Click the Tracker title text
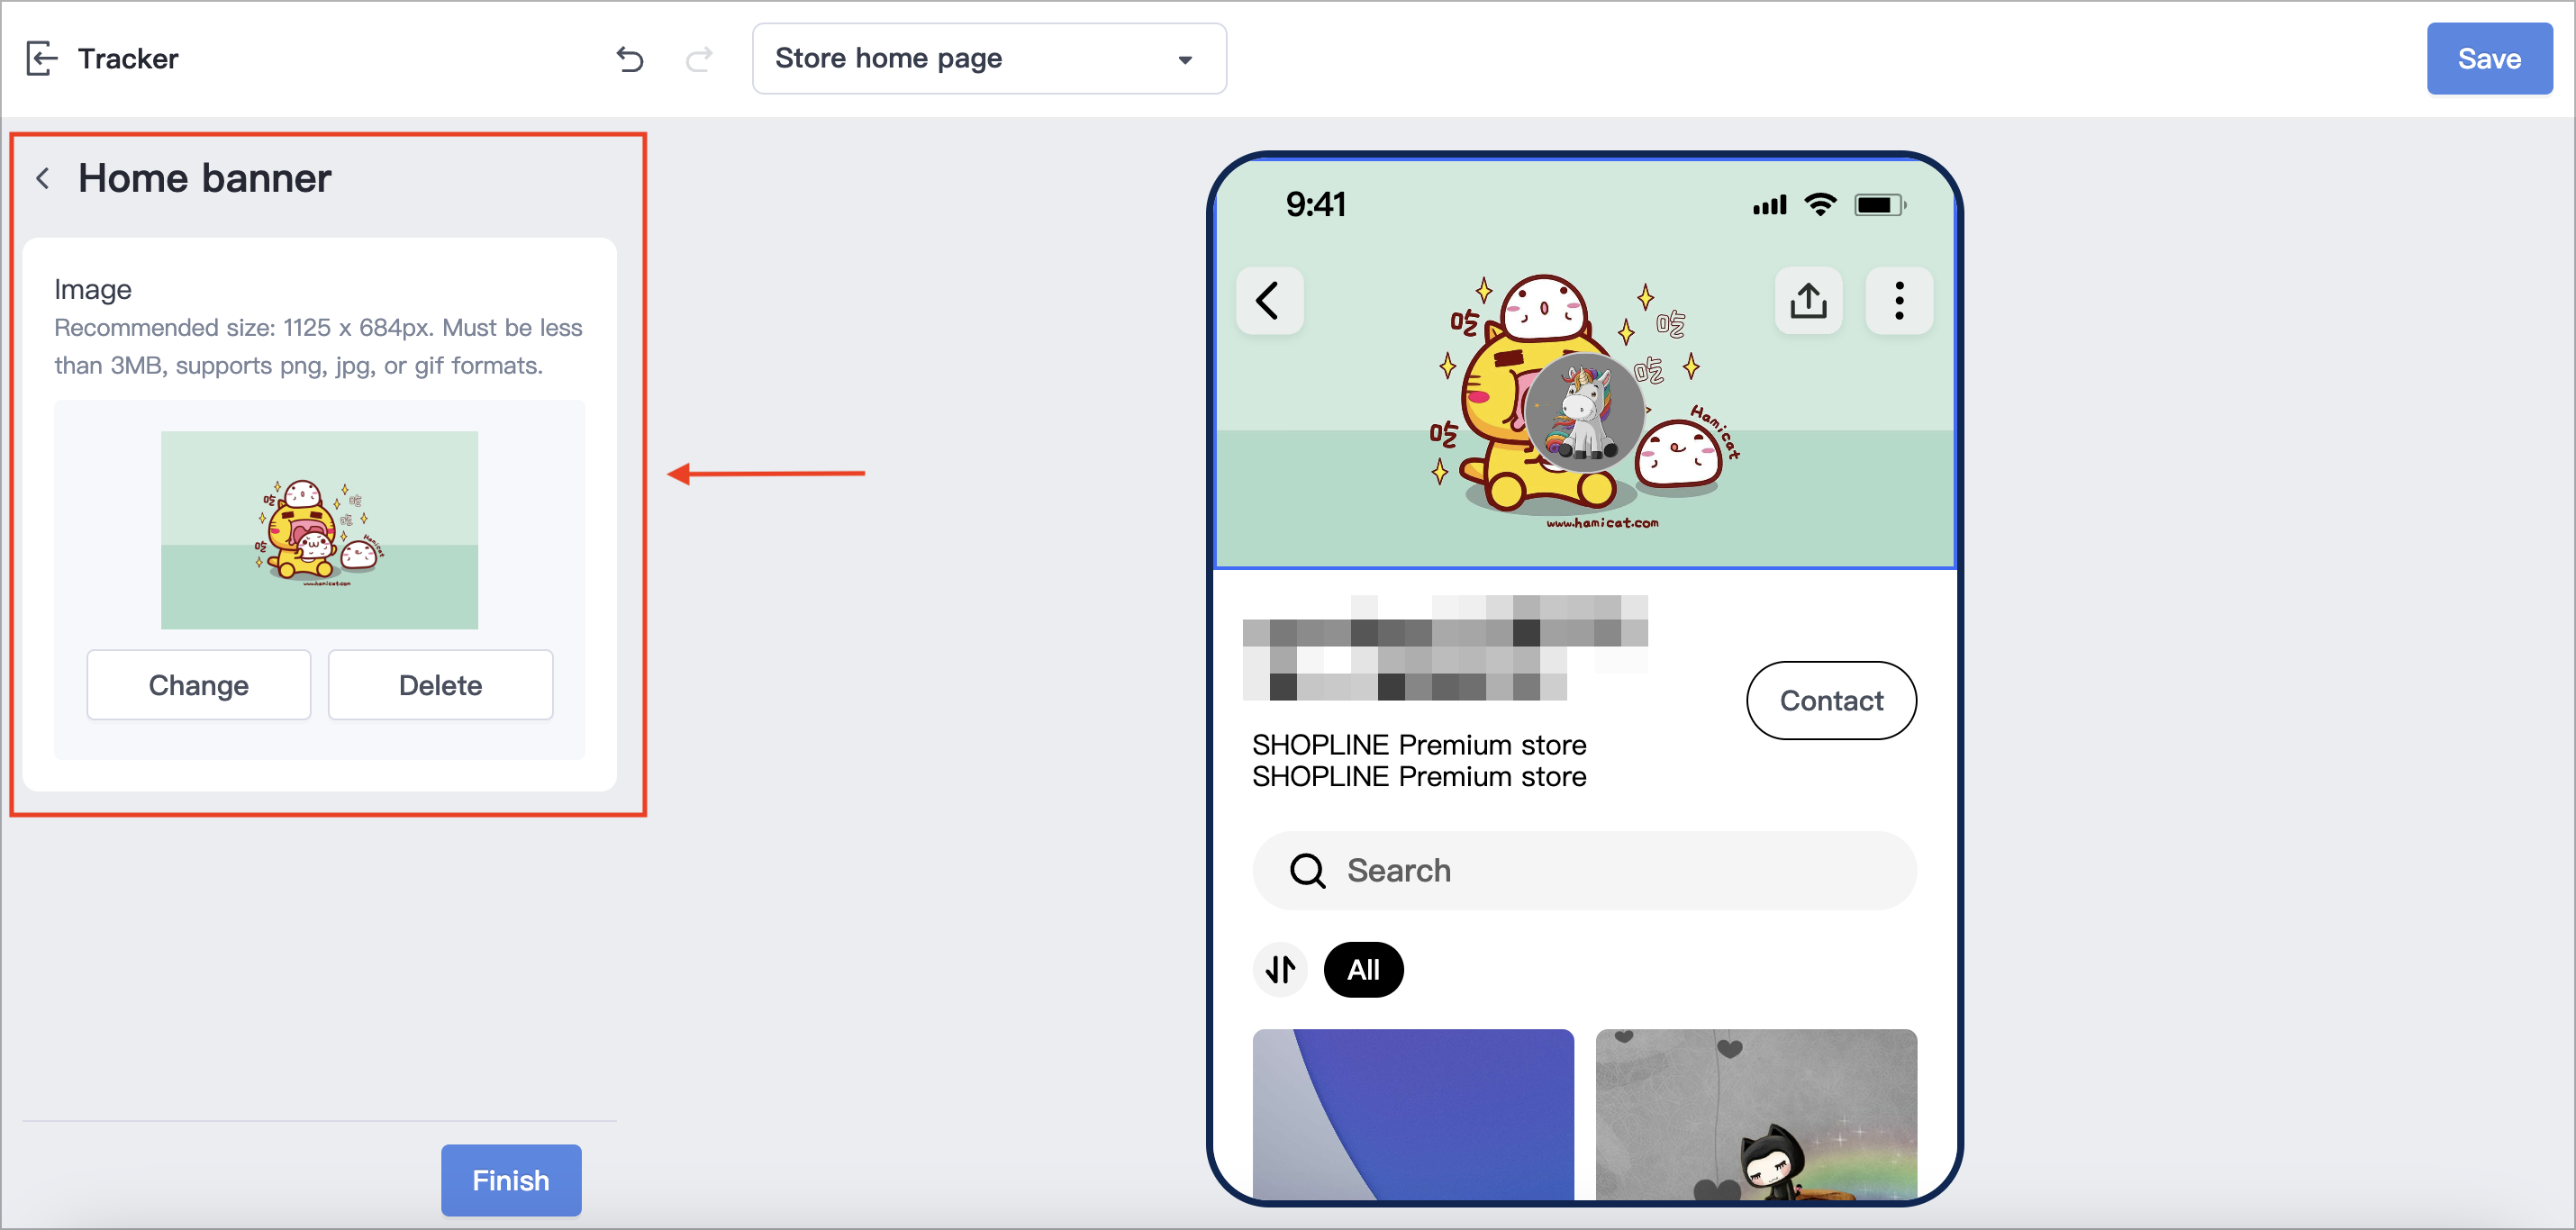 tap(128, 59)
